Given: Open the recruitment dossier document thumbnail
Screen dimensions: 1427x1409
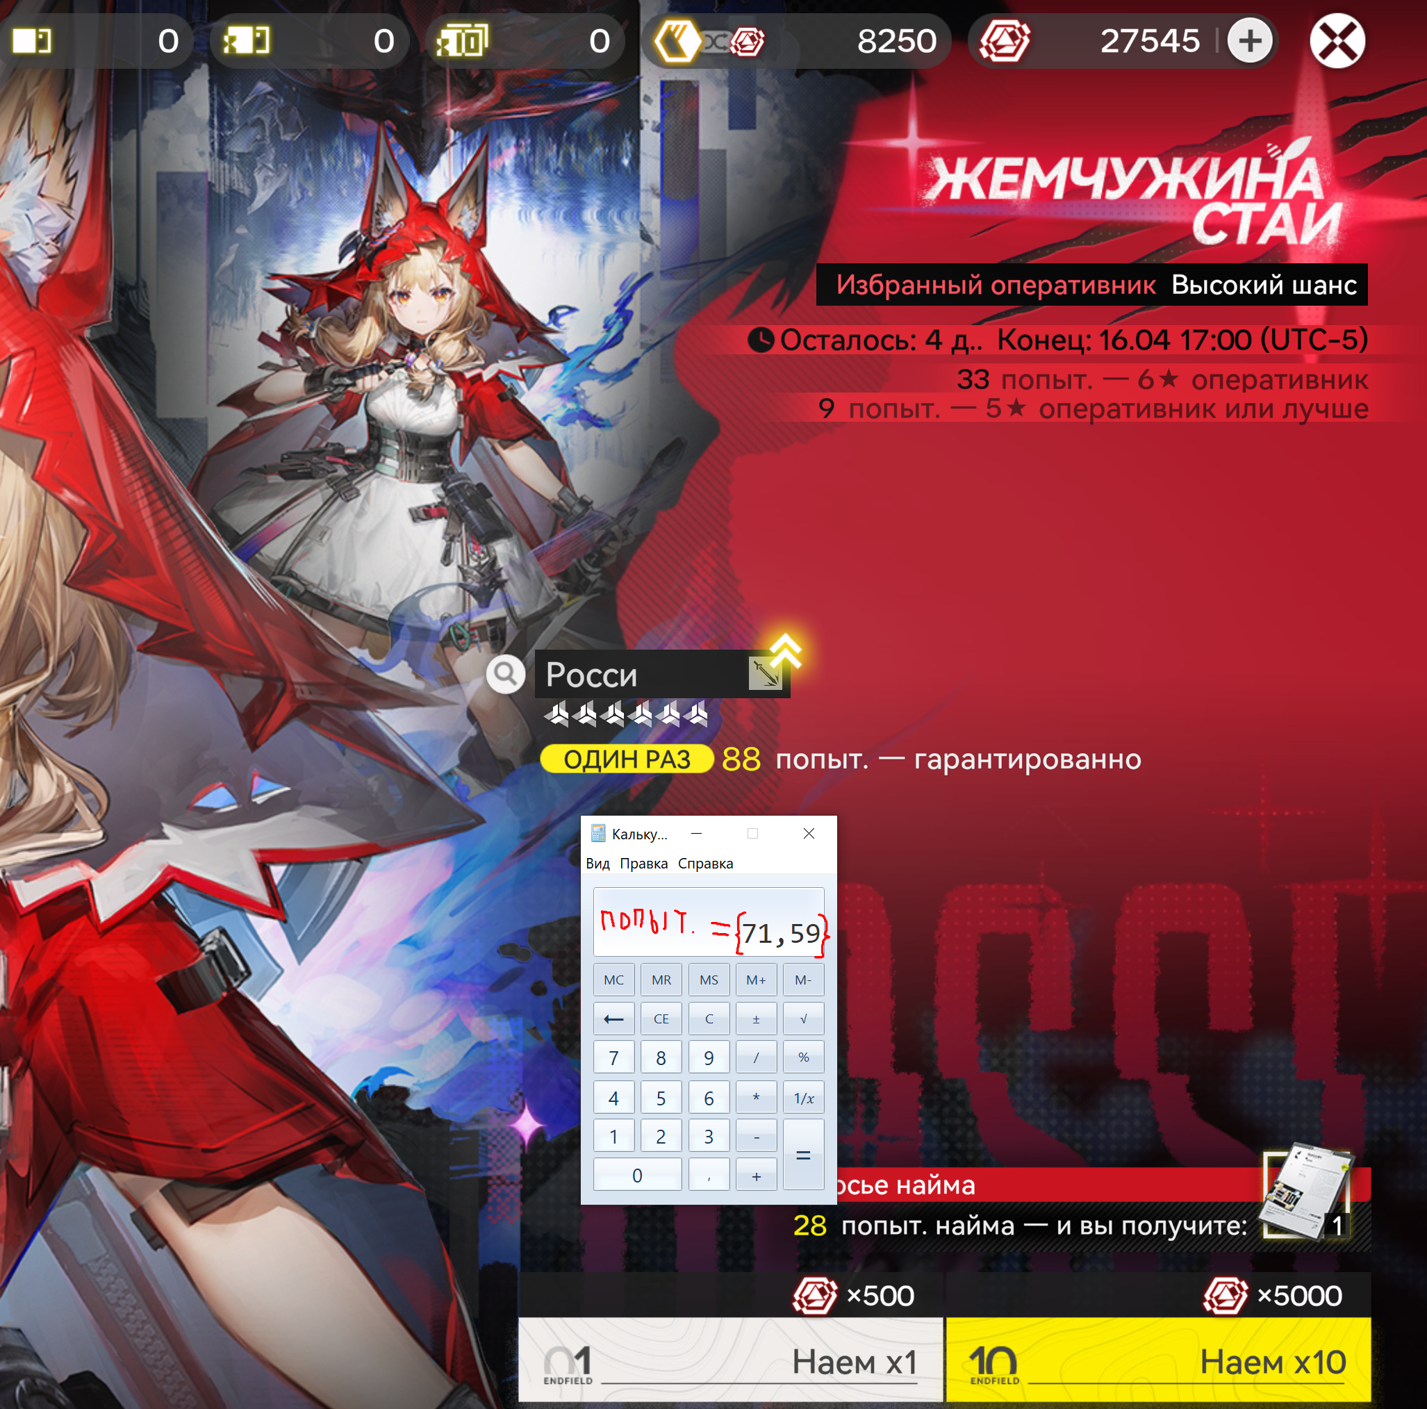Looking at the screenshot, I should click(x=1308, y=1193).
